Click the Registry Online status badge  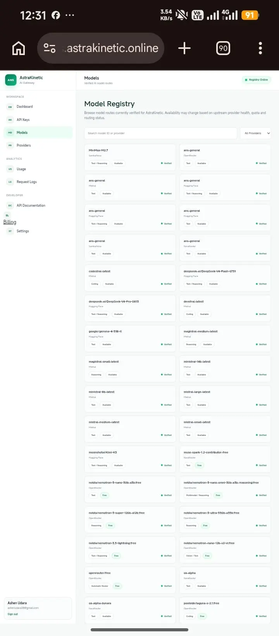coord(257,80)
